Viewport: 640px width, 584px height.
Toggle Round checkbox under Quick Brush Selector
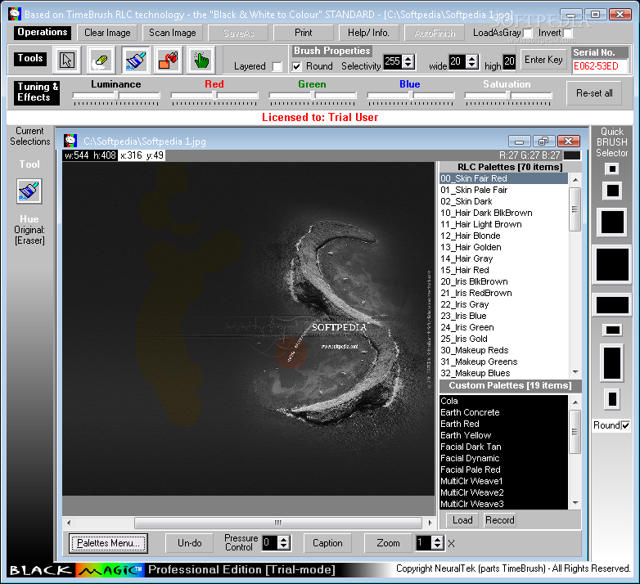point(625,425)
